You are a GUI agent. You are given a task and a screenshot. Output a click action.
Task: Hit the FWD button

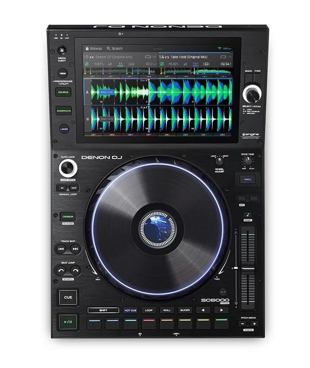click(256, 79)
